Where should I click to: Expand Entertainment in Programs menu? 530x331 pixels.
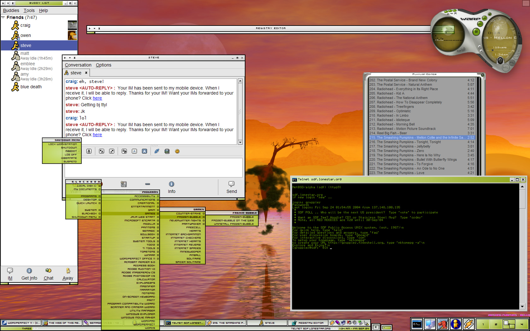click(x=130, y=207)
